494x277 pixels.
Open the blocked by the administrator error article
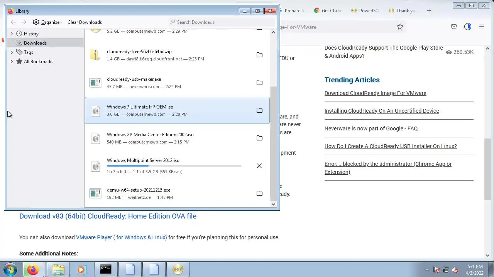click(388, 168)
